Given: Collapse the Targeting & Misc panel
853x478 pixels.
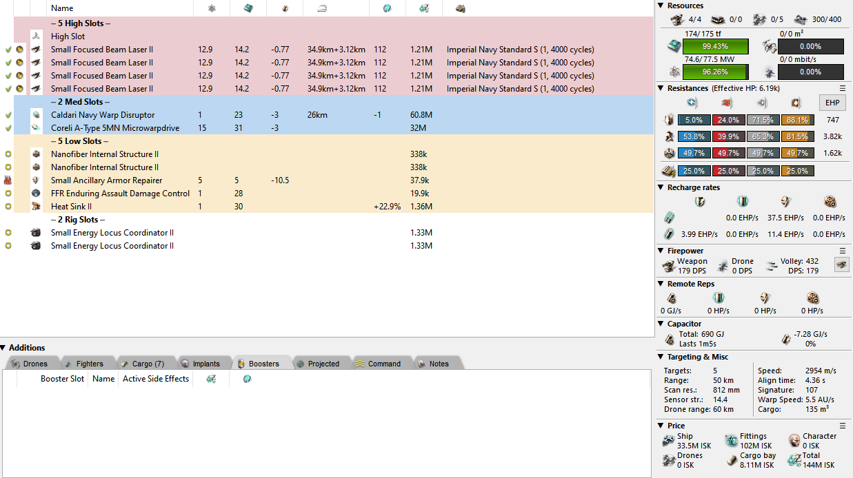Looking at the screenshot, I should click(661, 357).
